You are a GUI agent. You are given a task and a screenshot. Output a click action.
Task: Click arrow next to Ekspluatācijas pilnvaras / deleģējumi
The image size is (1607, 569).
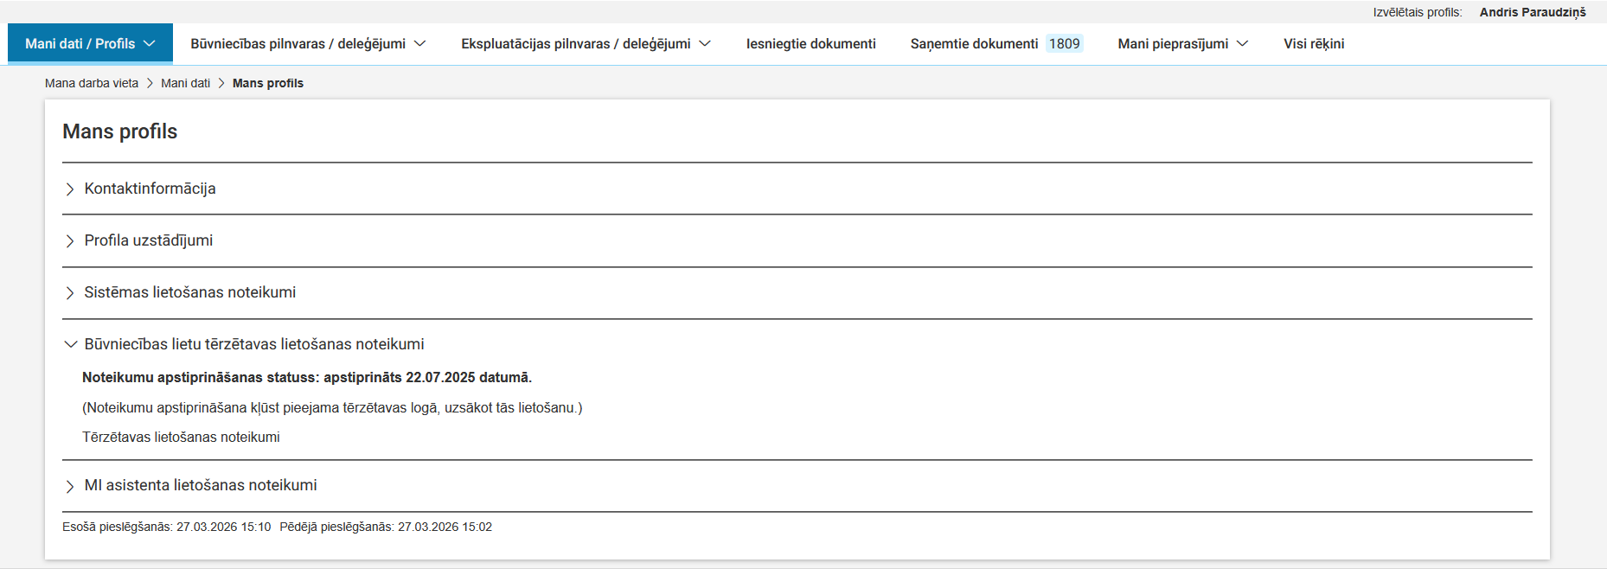pos(705,44)
